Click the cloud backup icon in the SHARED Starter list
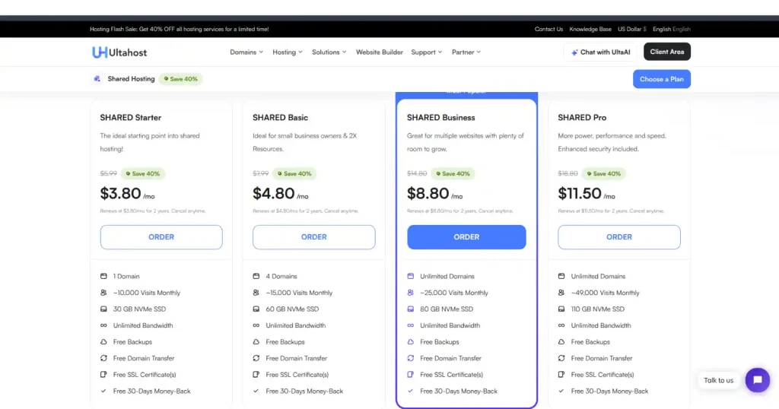 click(103, 341)
